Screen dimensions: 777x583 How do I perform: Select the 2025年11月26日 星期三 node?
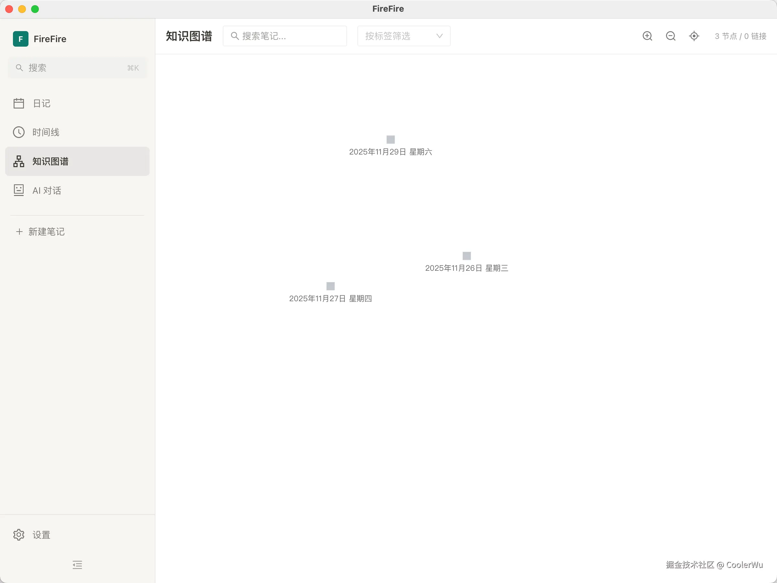click(467, 256)
